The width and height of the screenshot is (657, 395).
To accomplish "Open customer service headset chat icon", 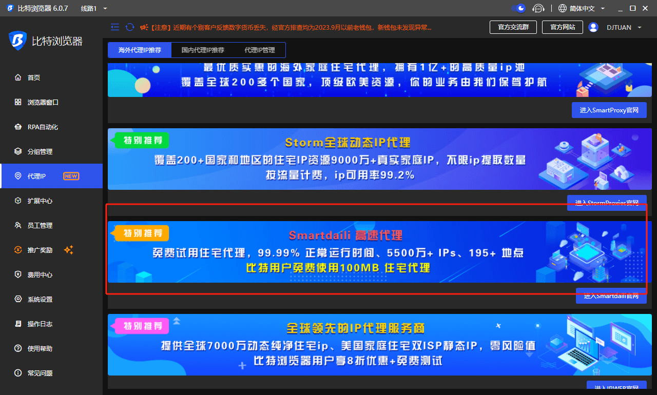I will pos(538,8).
